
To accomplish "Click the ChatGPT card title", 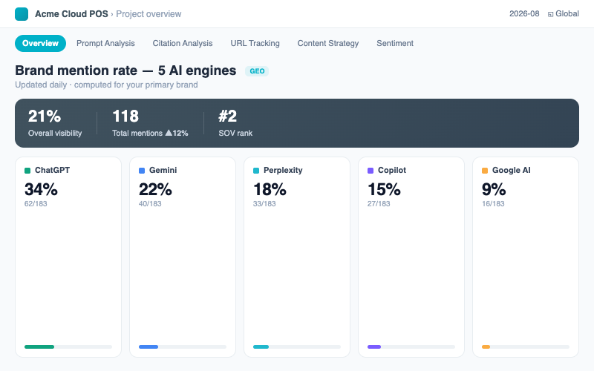I will [52, 171].
